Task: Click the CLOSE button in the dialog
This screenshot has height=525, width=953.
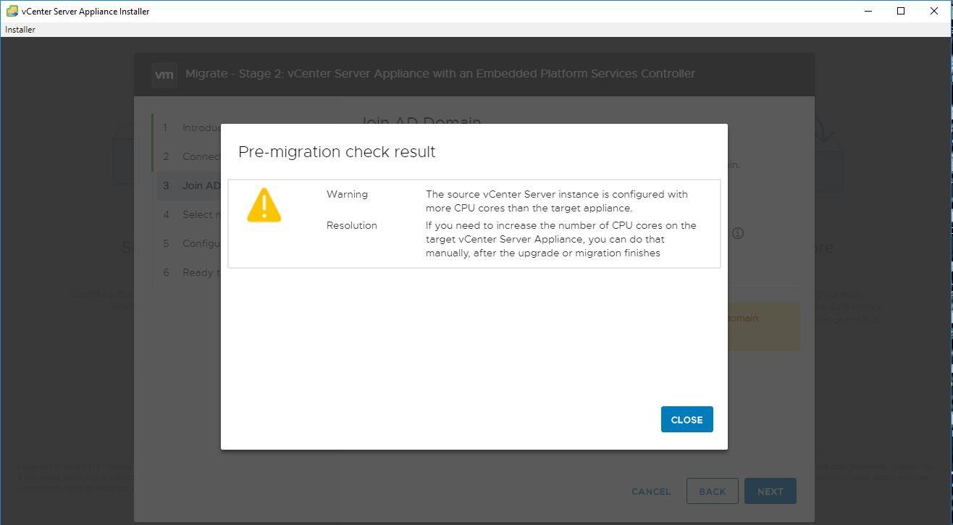Action: (x=687, y=419)
